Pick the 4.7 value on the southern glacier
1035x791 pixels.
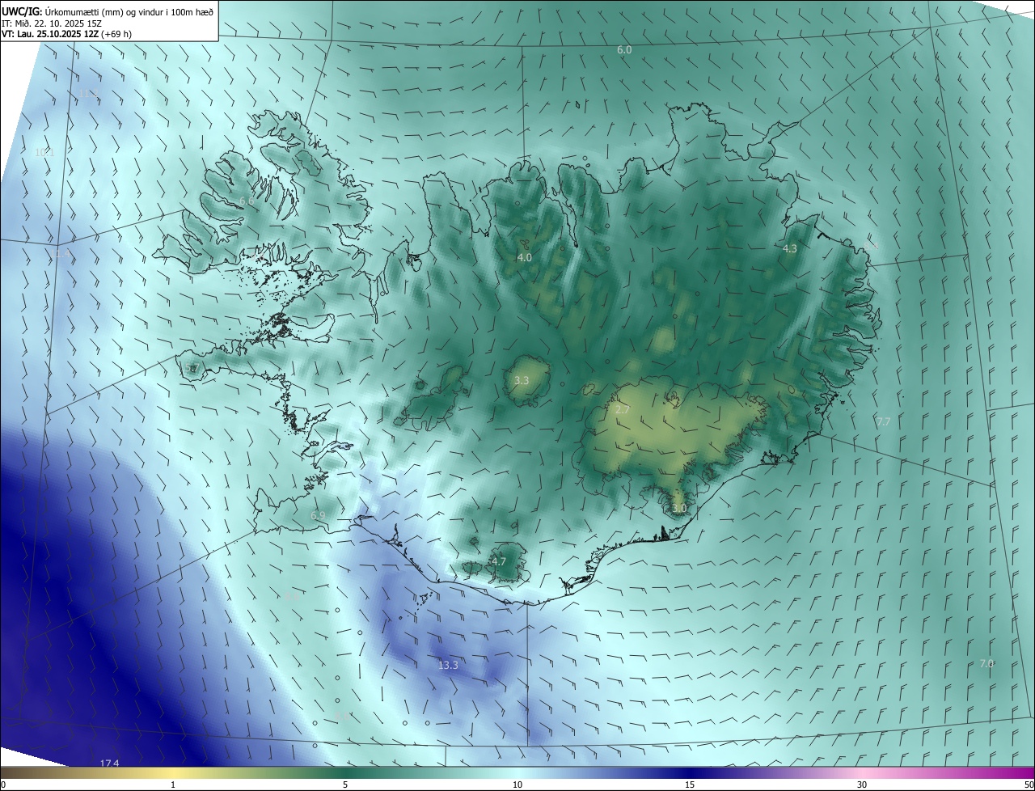(x=499, y=561)
